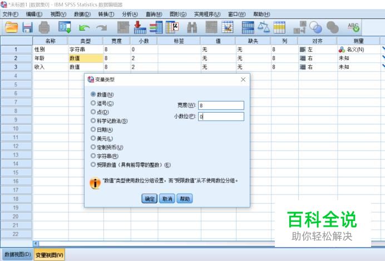Click the 帮助 button in dialog
This screenshot has height=261, width=385.
click(185, 199)
